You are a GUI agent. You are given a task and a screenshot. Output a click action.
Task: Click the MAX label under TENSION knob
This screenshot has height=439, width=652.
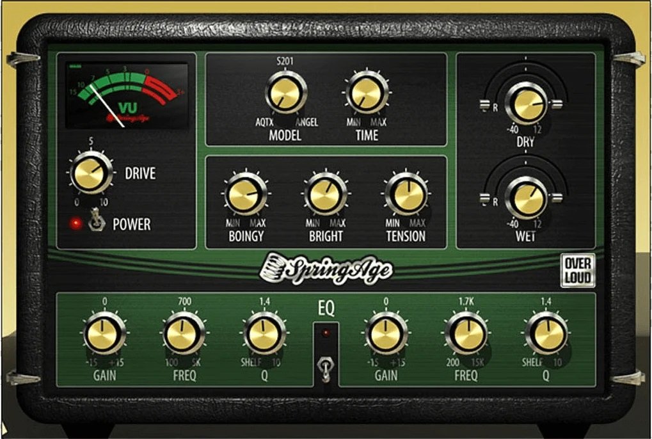[x=417, y=223]
